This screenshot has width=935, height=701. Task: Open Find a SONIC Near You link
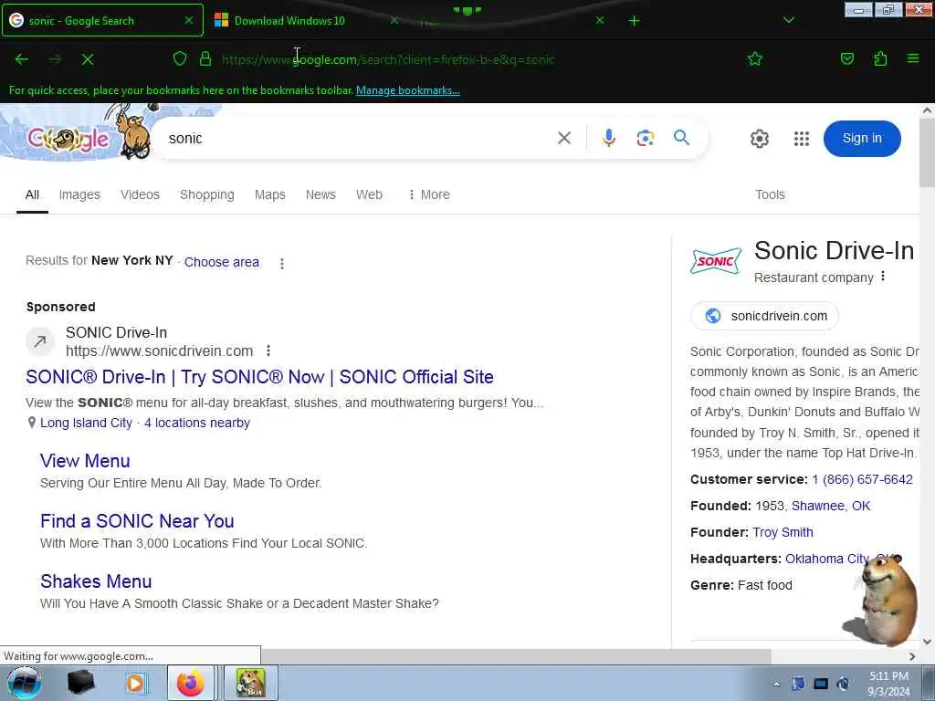[x=137, y=521]
